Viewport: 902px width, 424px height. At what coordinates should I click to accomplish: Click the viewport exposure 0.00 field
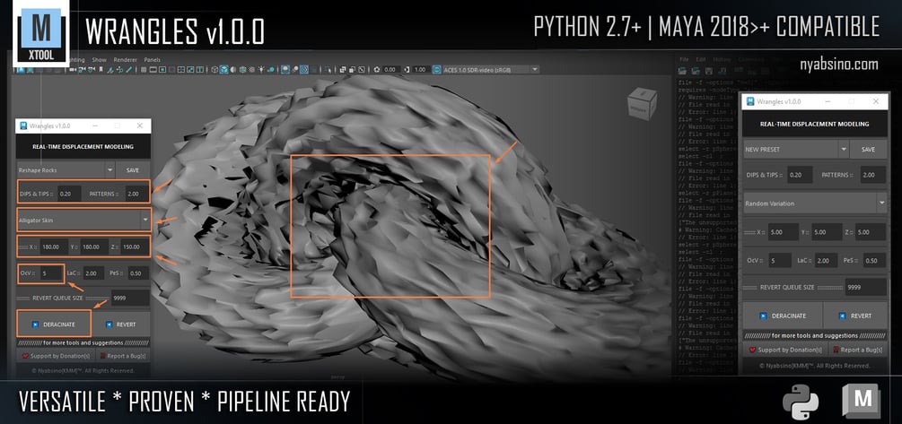(391, 69)
